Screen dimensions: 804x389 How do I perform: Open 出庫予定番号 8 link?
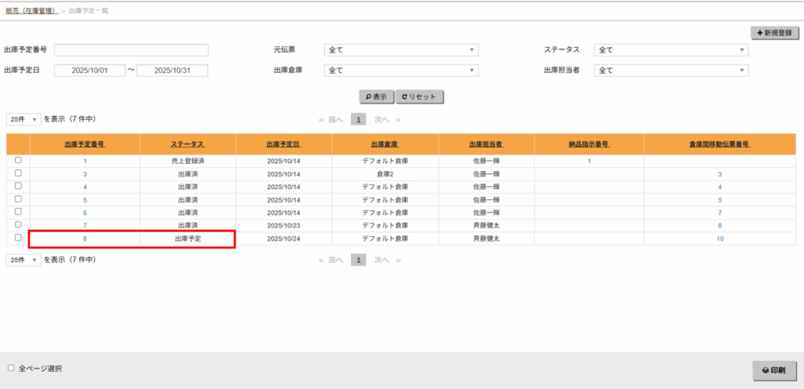pos(85,238)
